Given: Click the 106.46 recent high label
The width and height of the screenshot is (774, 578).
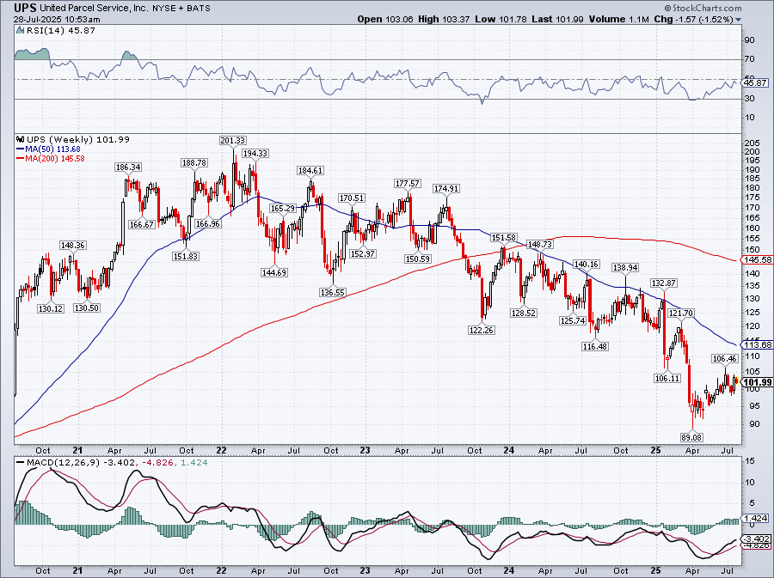Looking at the screenshot, I should [x=724, y=358].
